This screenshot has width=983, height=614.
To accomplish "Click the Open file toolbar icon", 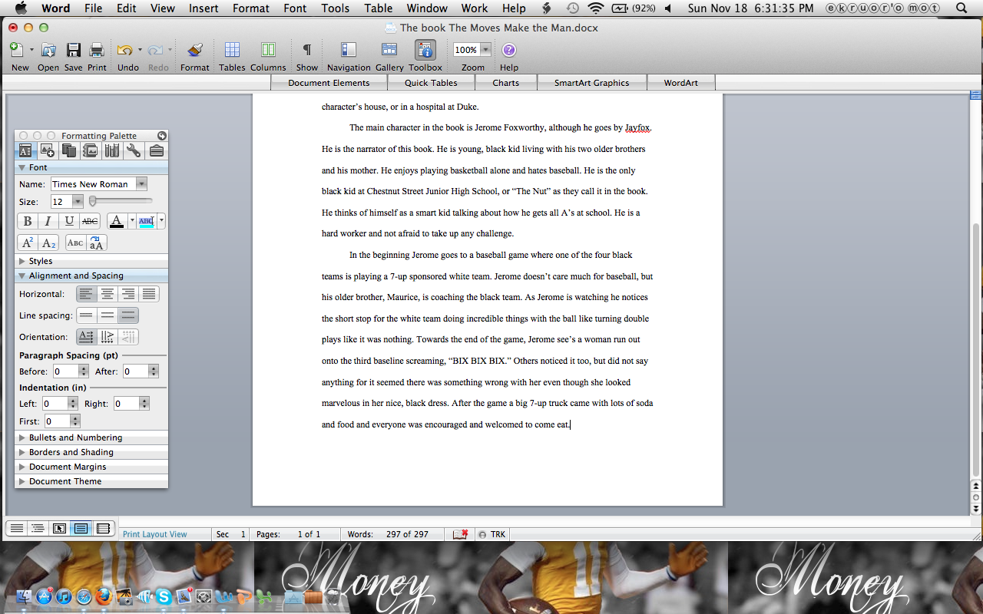I will (x=48, y=50).
